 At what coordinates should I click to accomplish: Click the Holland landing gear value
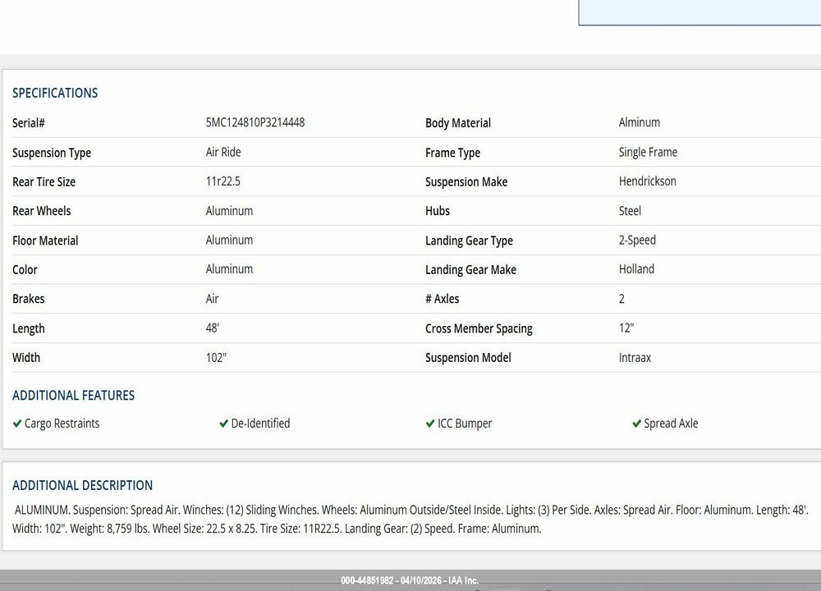pos(636,269)
